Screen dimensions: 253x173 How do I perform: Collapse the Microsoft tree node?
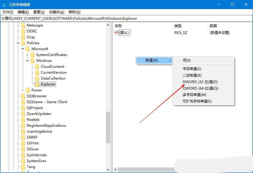point(23,49)
